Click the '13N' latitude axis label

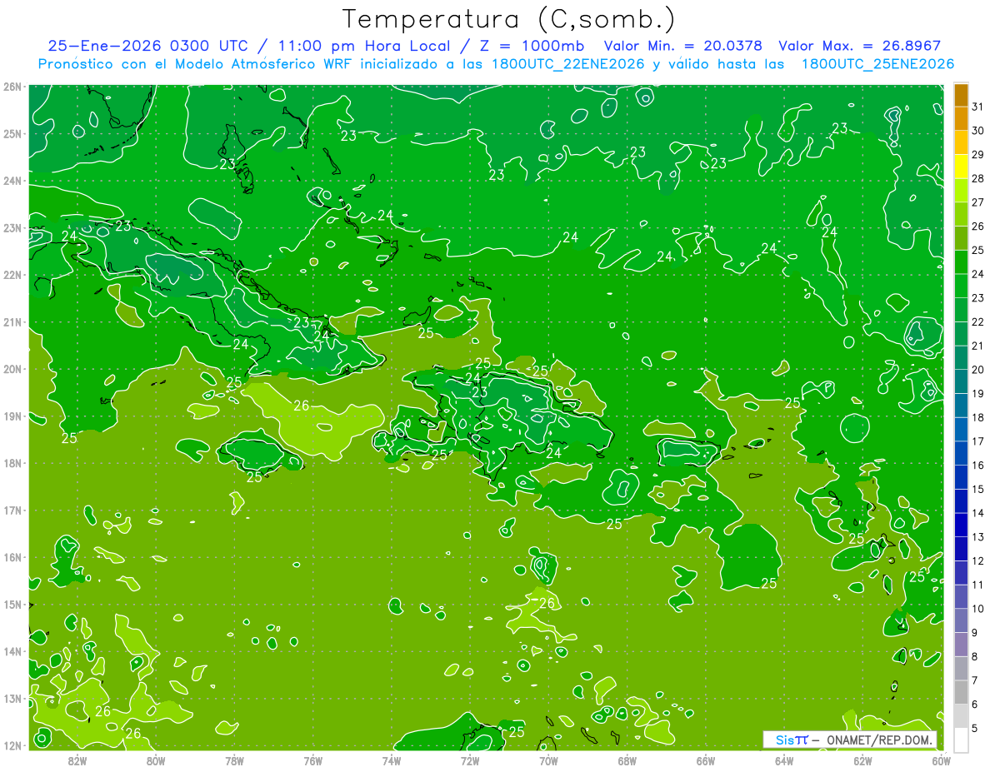pyautogui.click(x=12, y=699)
